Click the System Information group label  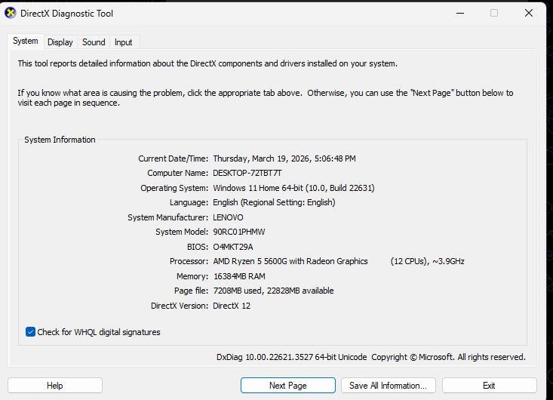60,140
